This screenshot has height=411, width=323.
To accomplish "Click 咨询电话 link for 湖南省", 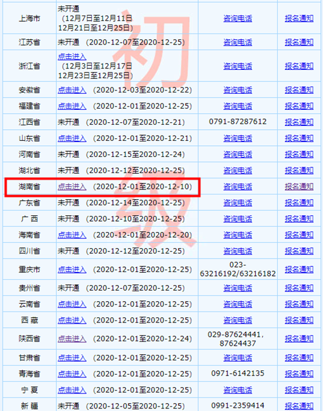I will tap(238, 187).
